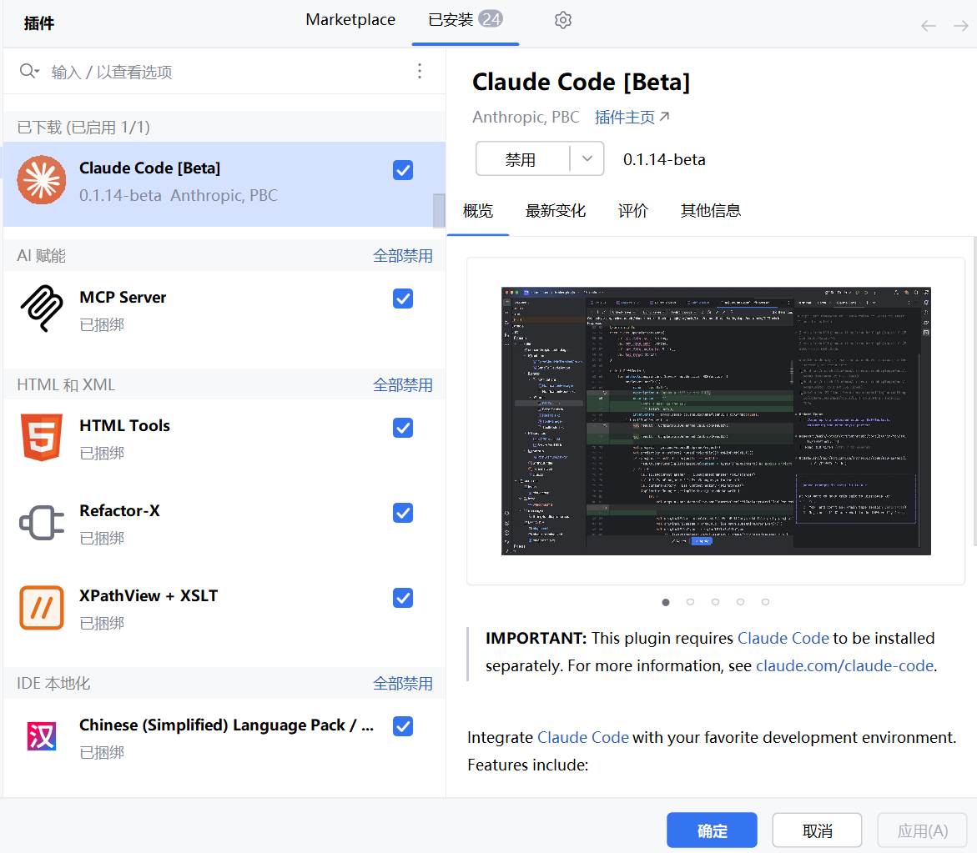Select the XPathView + XSLT plugin name
The height and width of the screenshot is (853, 977).
pyautogui.click(x=149, y=596)
